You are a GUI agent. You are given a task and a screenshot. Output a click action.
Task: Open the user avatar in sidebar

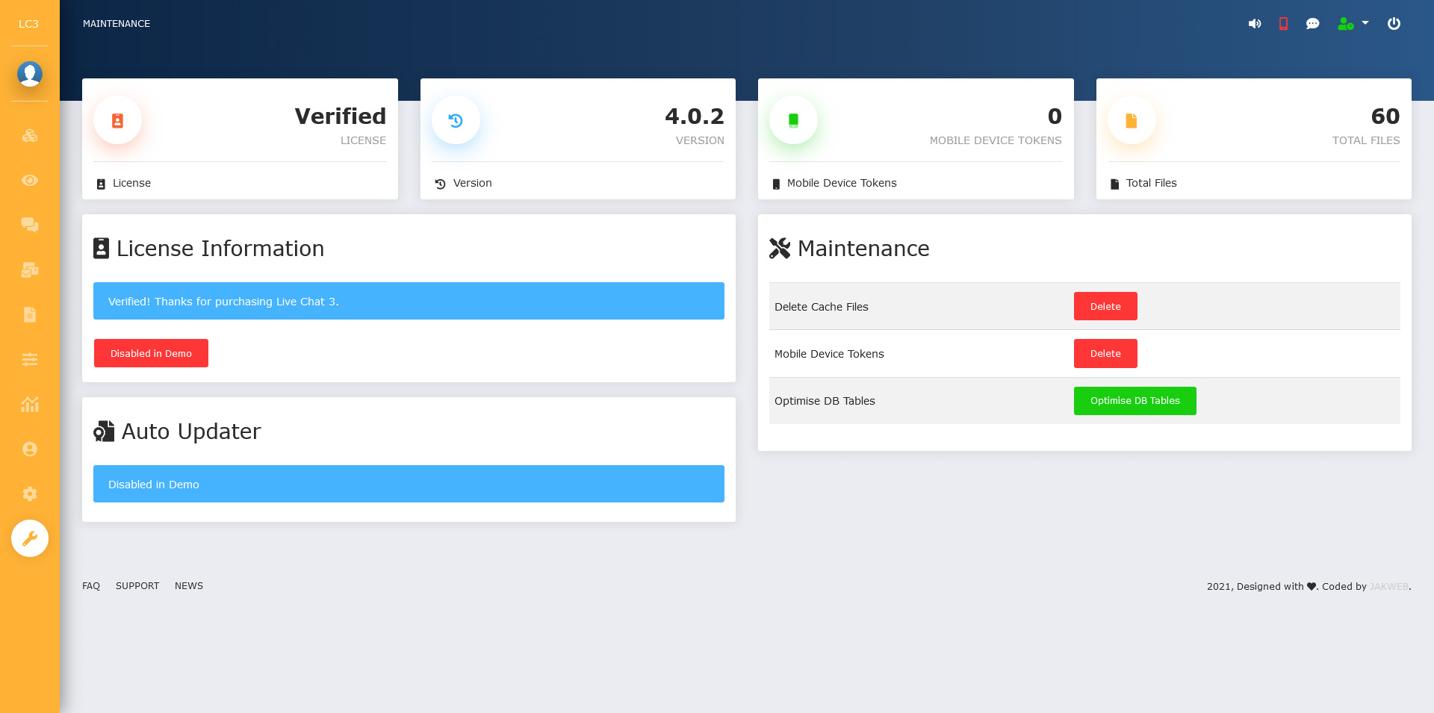click(x=30, y=74)
